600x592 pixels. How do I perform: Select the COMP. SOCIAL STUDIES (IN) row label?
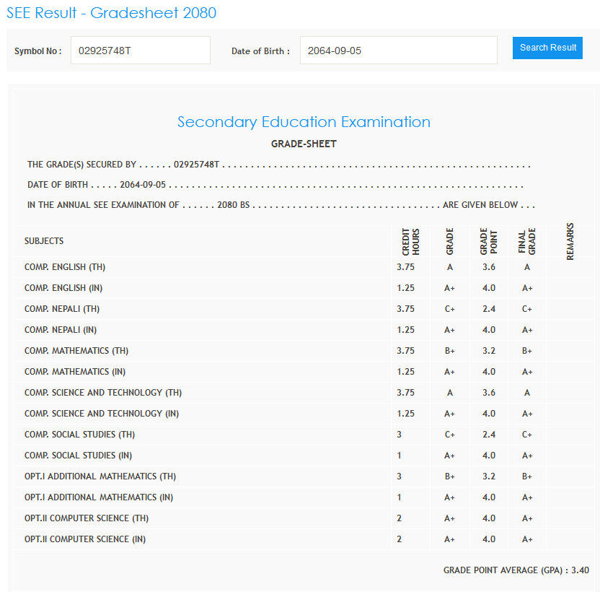coord(78,456)
